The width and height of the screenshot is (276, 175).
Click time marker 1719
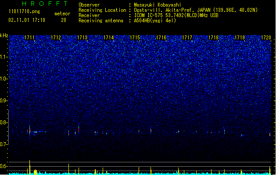coord(240,38)
